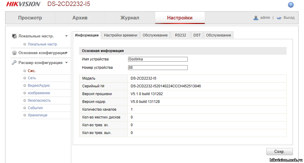304x163 pixels.
Task: Click the Модель value DS-2CD2232-I5
Action: pyautogui.click(x=143, y=78)
